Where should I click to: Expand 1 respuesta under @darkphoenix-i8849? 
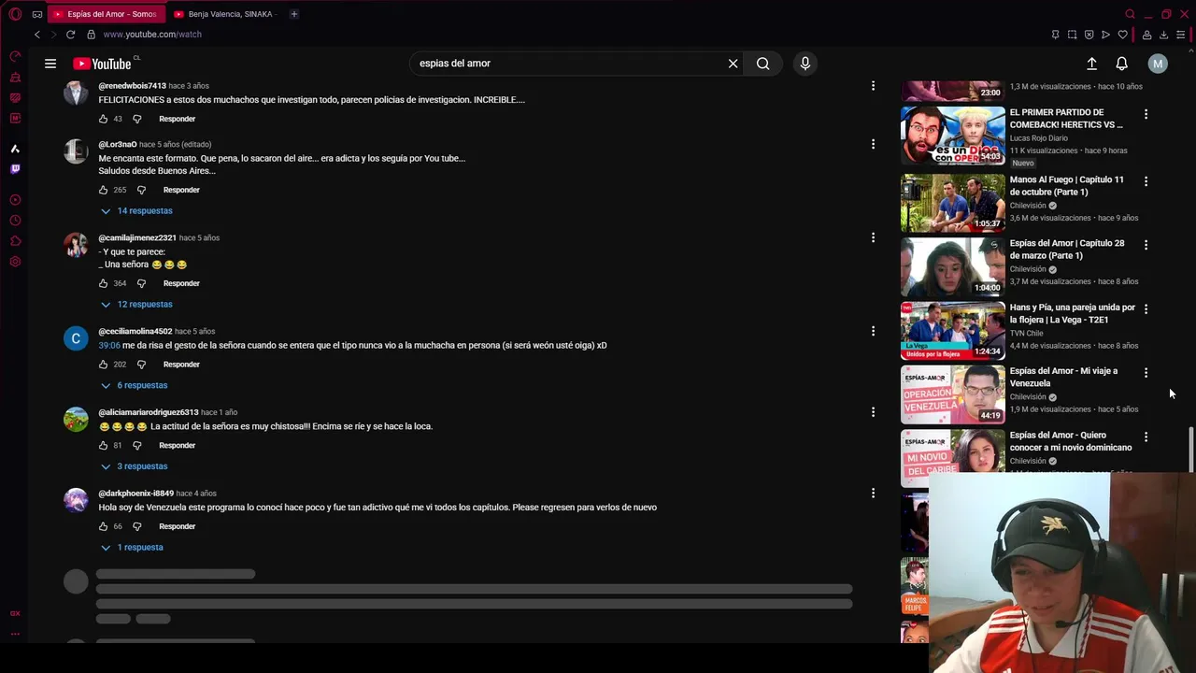pyautogui.click(x=132, y=548)
